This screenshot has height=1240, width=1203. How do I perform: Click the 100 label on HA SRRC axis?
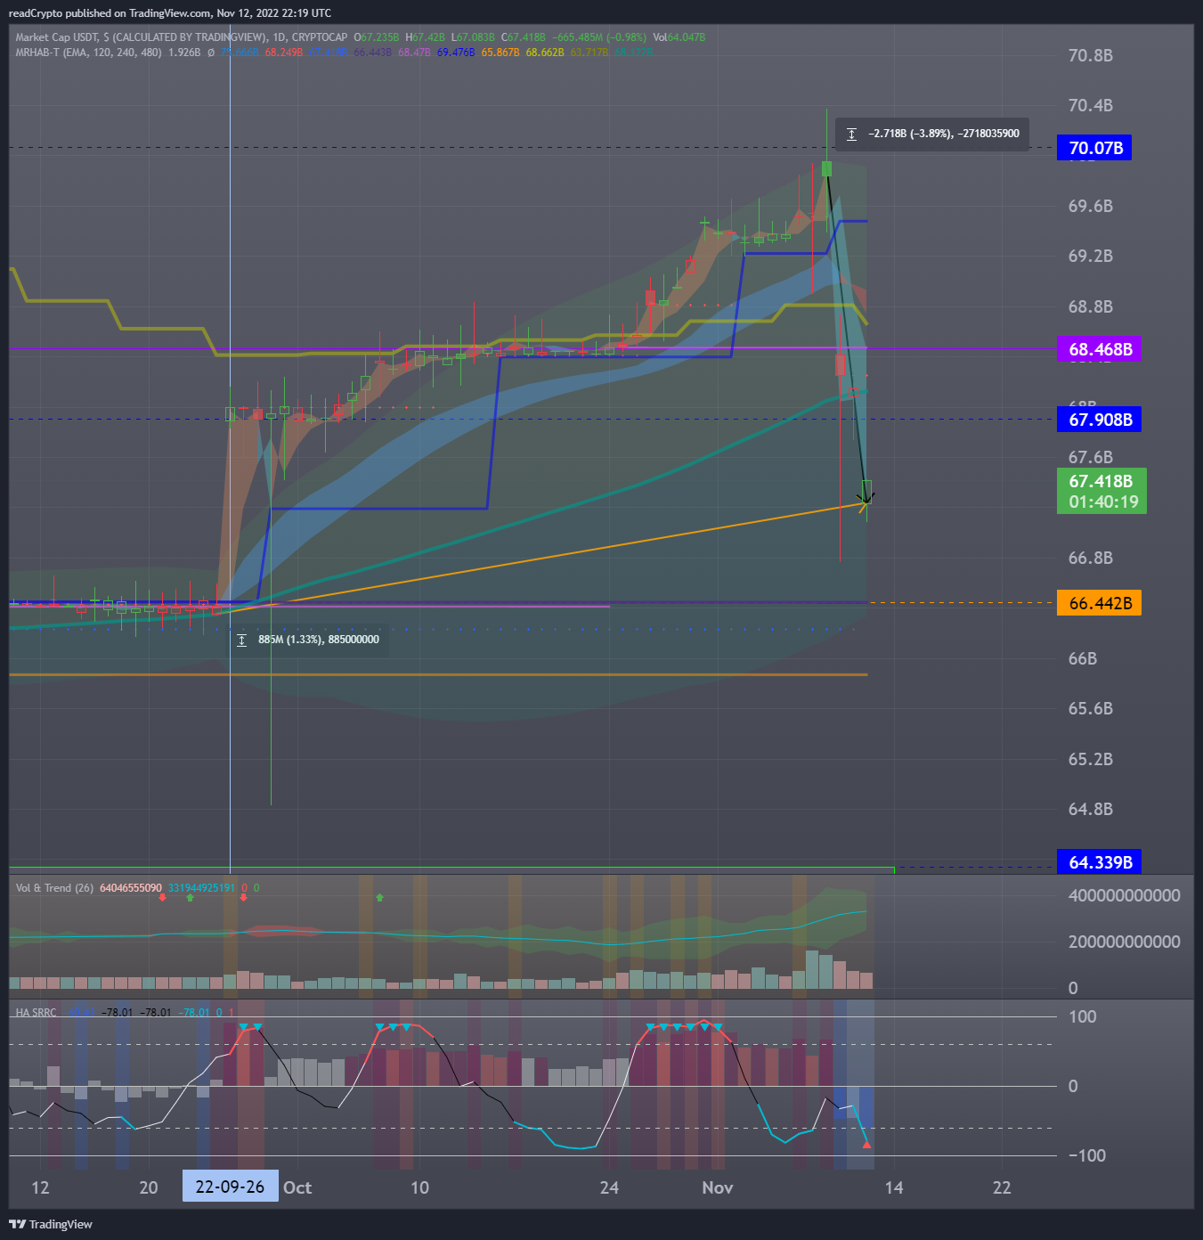pos(1082,1016)
